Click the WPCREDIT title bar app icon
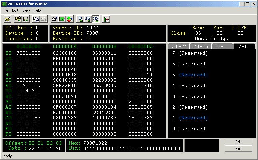Viewport: 258px width, 160px height. 4,4
